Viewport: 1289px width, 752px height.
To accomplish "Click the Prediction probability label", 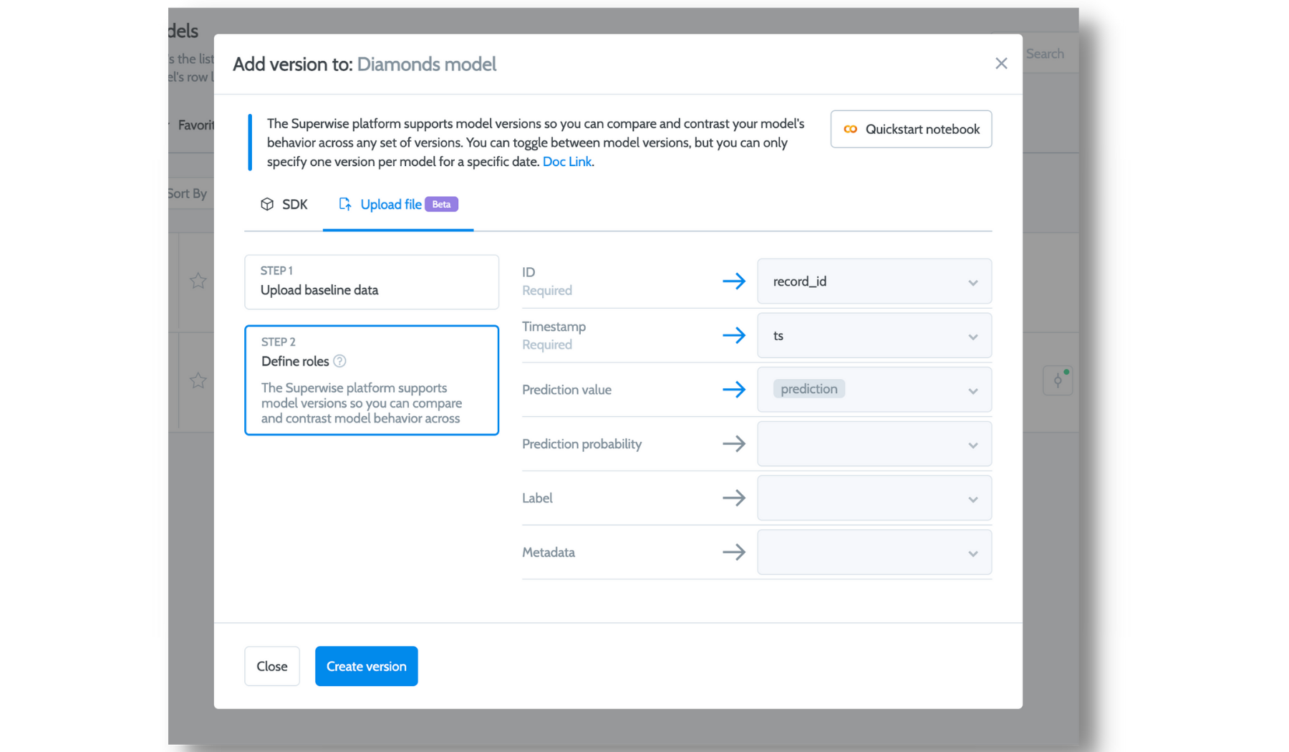I will point(581,444).
